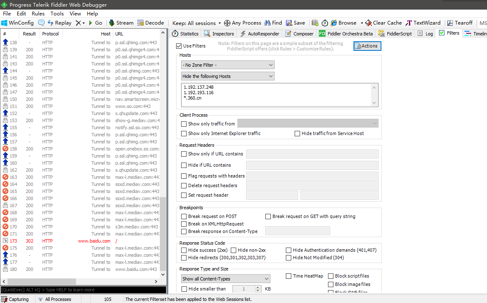Sort sessions by Result column header
Screen dimensions: 487x303
(29, 34)
